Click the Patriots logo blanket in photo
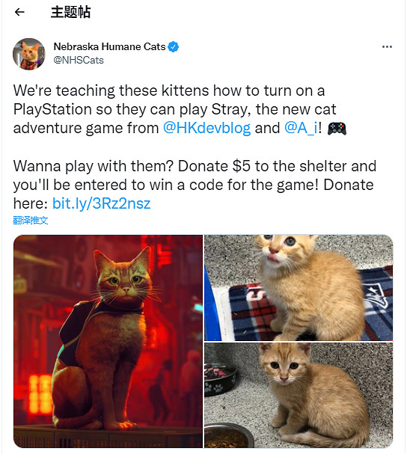This screenshot has width=407, height=454. point(377,294)
